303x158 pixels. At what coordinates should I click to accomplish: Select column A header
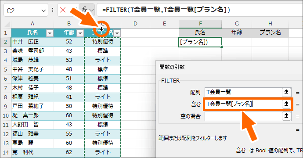coord(32,24)
